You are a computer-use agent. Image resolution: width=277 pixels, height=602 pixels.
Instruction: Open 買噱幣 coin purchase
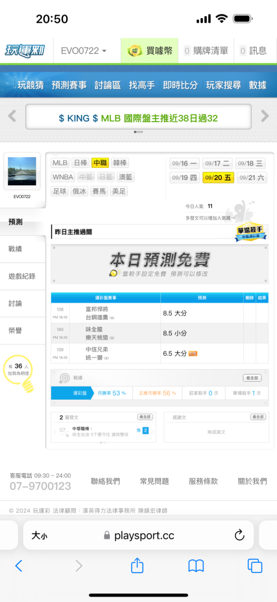click(x=150, y=51)
